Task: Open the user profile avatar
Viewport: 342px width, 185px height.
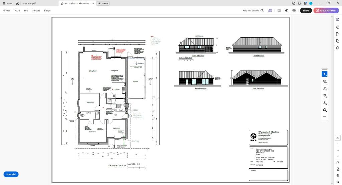Action: 311,3
